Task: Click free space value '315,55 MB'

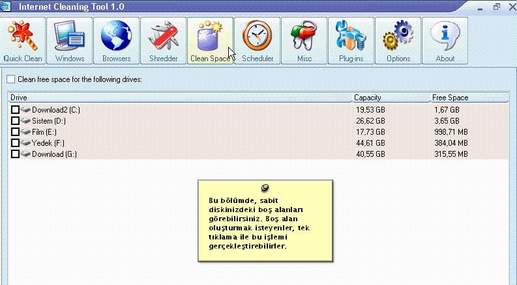Action: click(x=451, y=154)
